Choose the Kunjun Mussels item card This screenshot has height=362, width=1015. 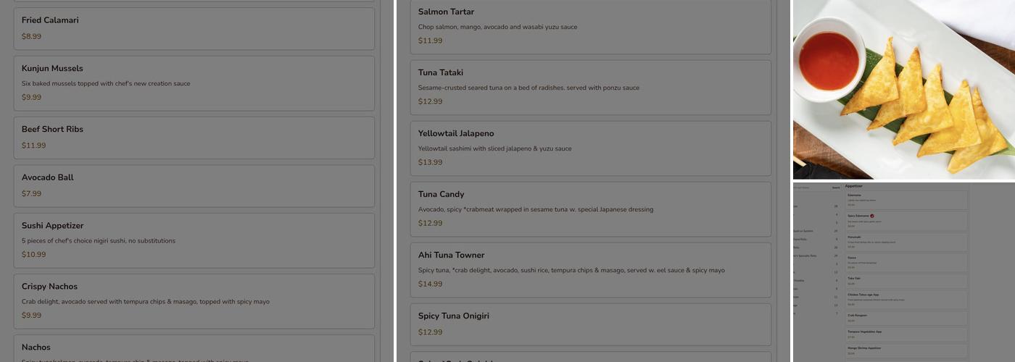(x=194, y=83)
